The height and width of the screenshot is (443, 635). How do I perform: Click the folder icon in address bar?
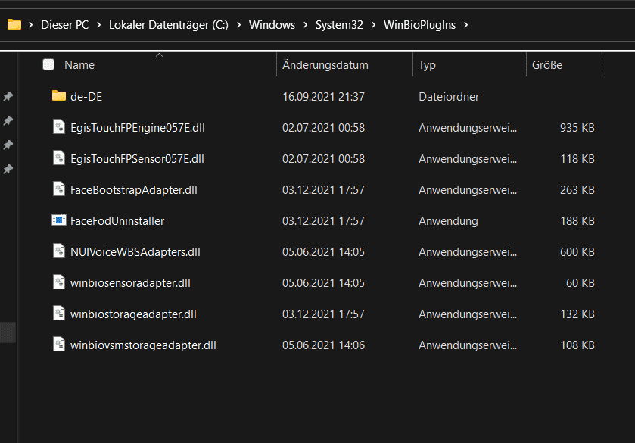[14, 25]
